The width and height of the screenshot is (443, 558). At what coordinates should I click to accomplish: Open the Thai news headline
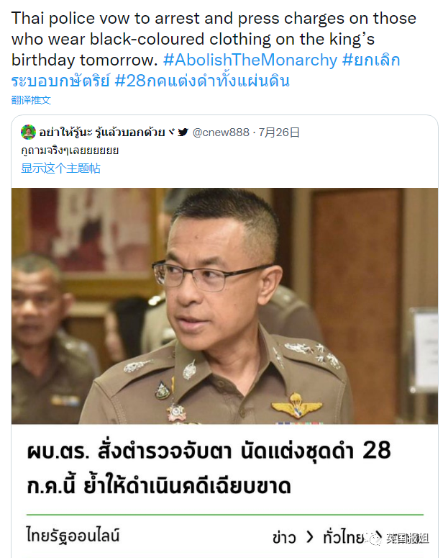[x=209, y=468]
